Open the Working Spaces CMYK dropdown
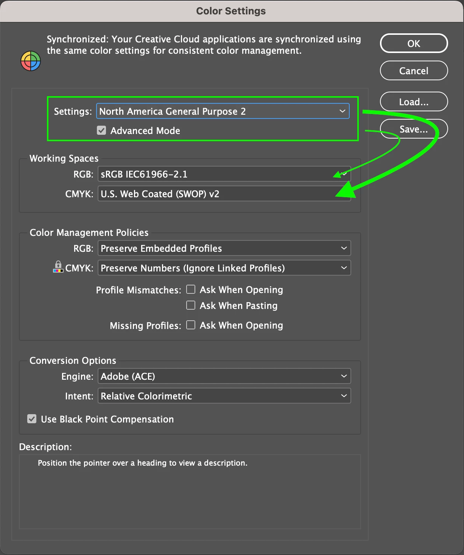 [x=224, y=193]
